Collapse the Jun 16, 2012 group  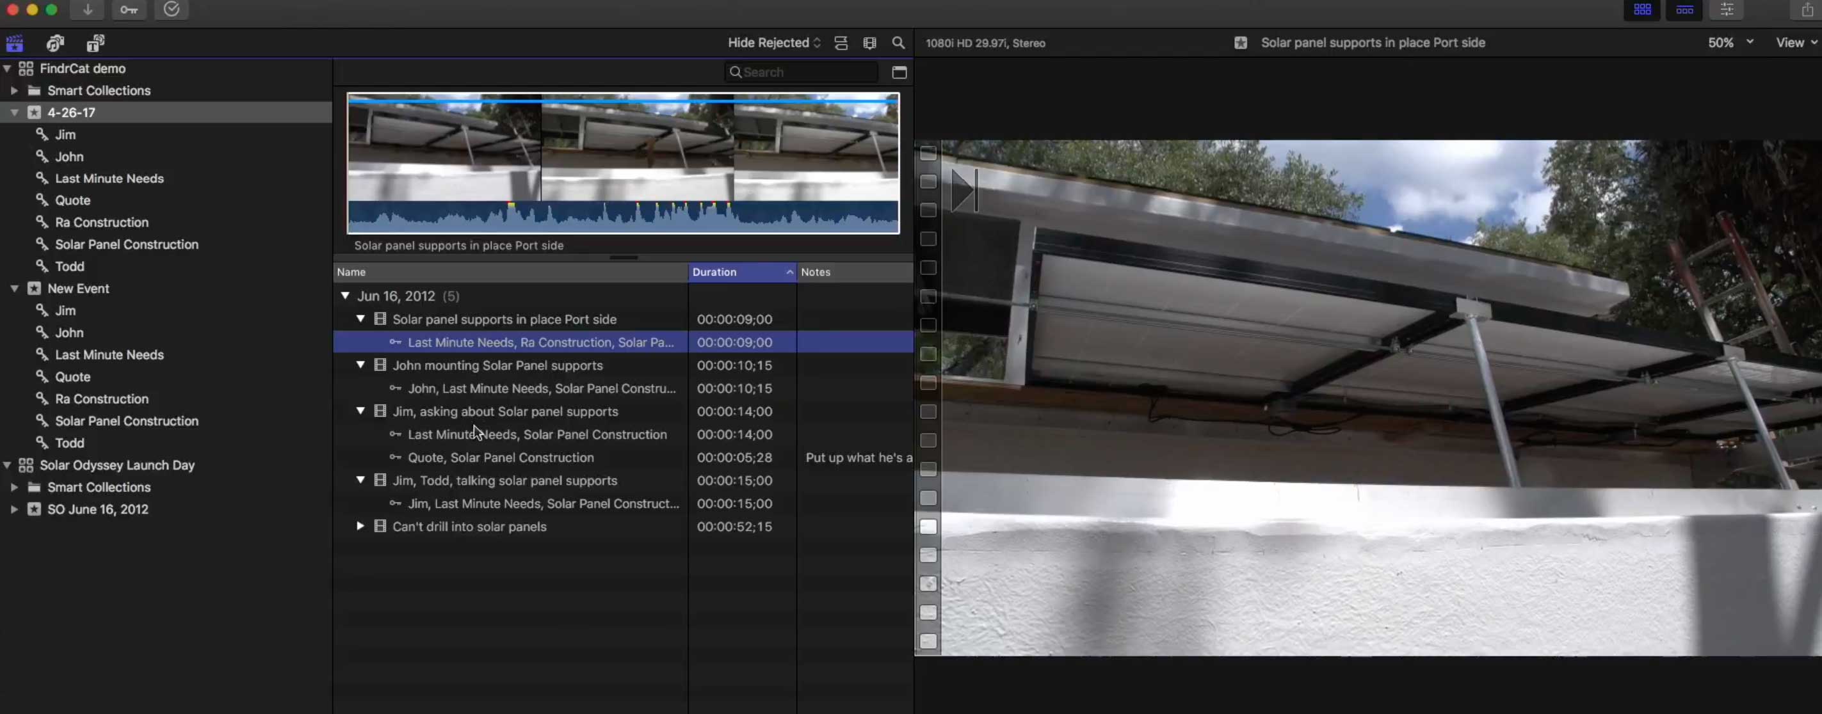345,296
